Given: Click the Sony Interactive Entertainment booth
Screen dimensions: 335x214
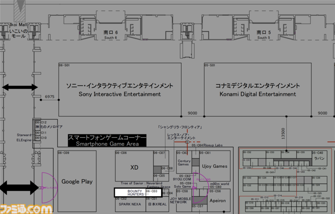Looking at the screenshot, I should [120, 90].
